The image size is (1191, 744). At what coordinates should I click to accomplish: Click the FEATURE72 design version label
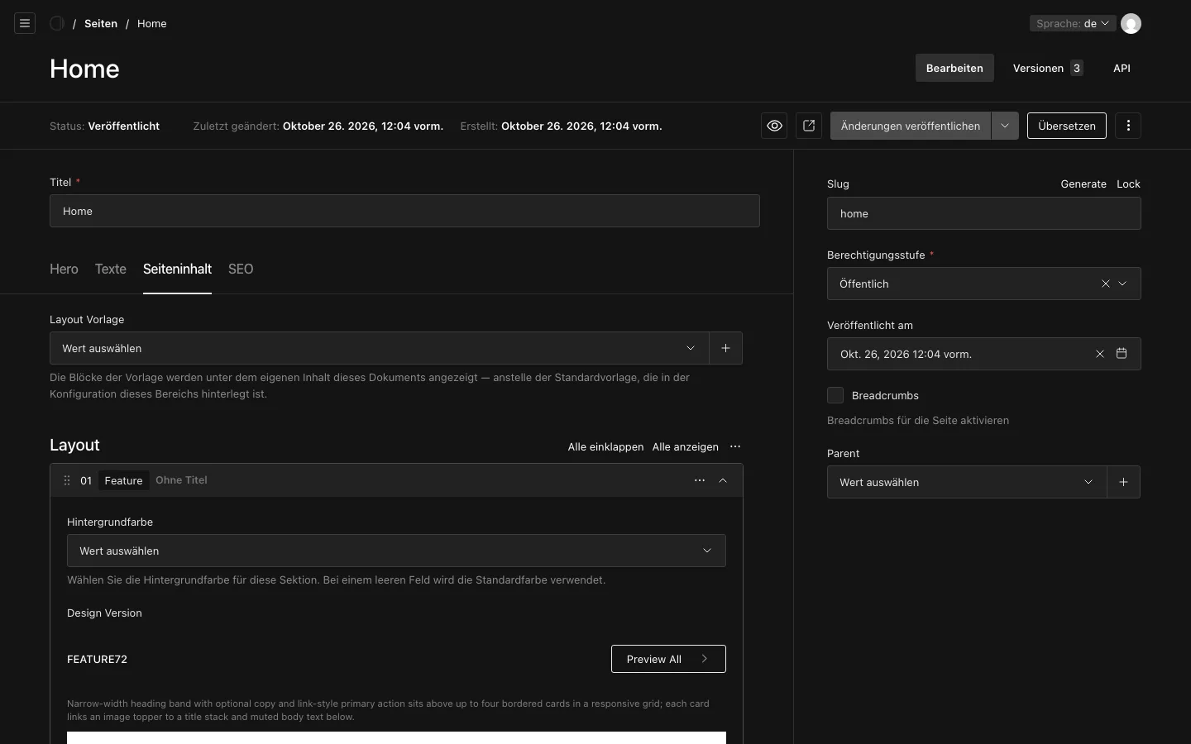click(98, 659)
